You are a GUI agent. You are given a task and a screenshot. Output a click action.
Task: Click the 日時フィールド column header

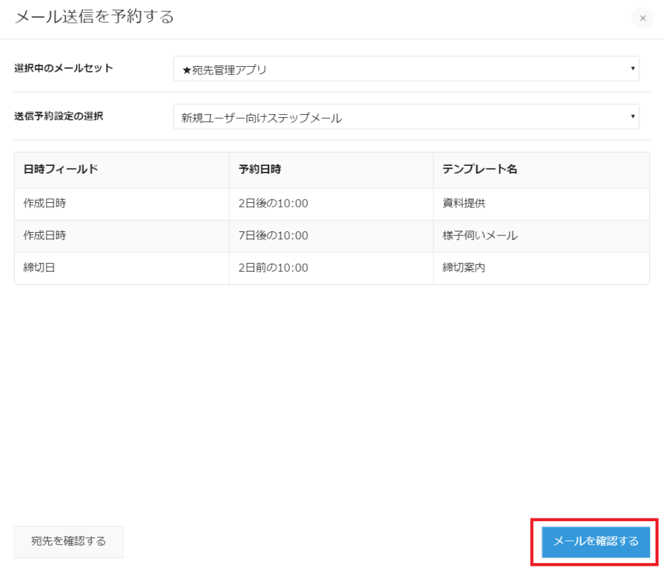pyautogui.click(x=56, y=169)
